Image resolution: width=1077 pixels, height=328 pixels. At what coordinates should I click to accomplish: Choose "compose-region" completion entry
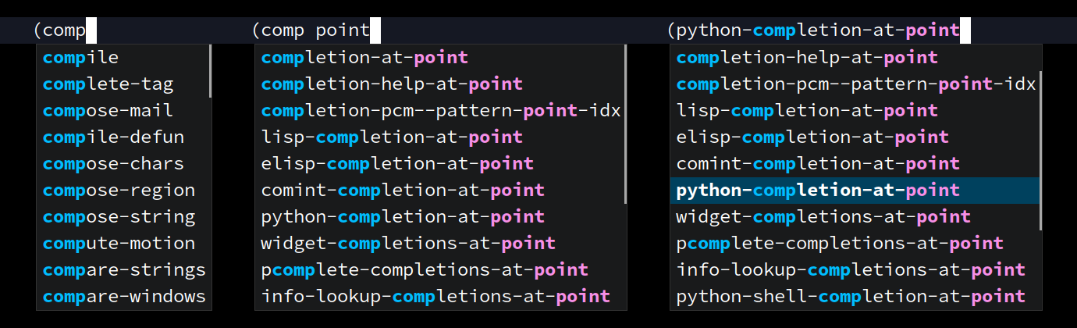pyautogui.click(x=123, y=191)
